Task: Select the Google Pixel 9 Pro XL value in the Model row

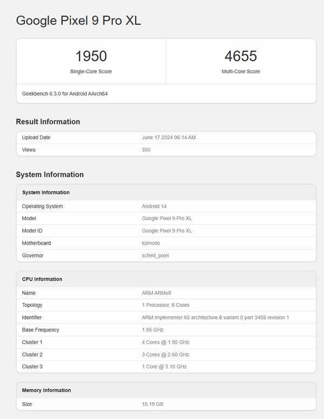Action: pyautogui.click(x=167, y=218)
